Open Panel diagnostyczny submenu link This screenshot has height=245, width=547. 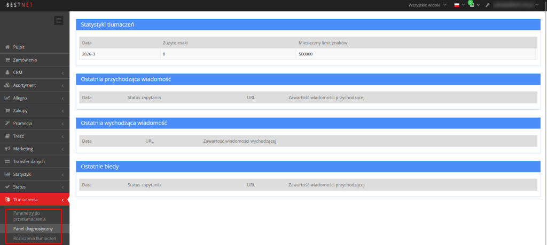pos(33,228)
